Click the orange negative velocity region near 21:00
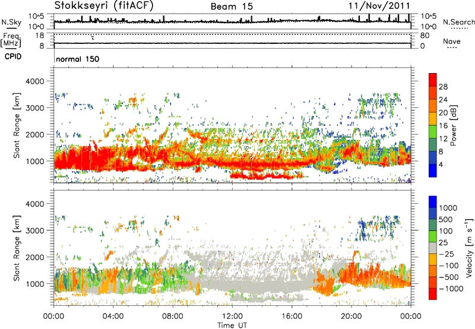Image resolution: width=475 pixels, height=329 pixels. 366,274
